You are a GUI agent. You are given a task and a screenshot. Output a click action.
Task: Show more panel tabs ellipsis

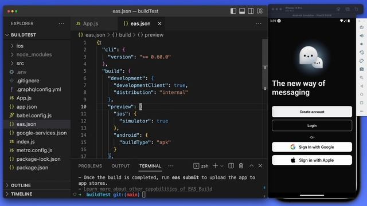coord(171,166)
